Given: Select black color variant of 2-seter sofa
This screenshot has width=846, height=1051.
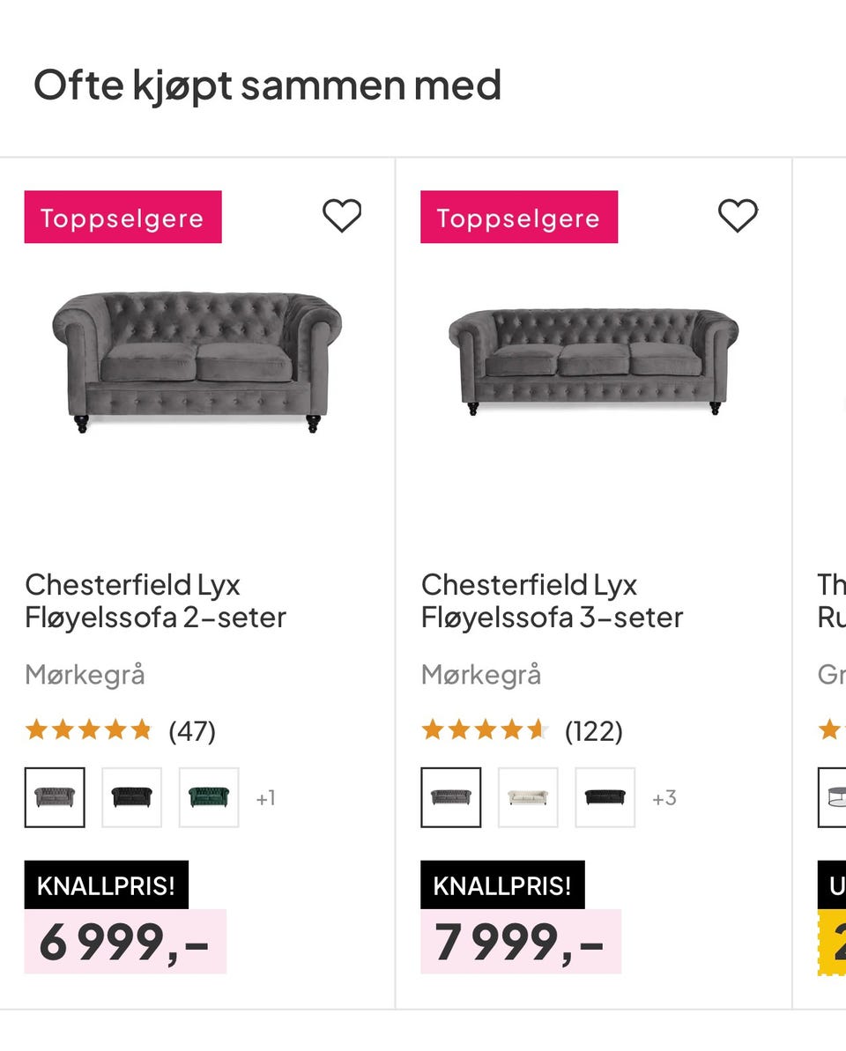Looking at the screenshot, I should [131, 797].
